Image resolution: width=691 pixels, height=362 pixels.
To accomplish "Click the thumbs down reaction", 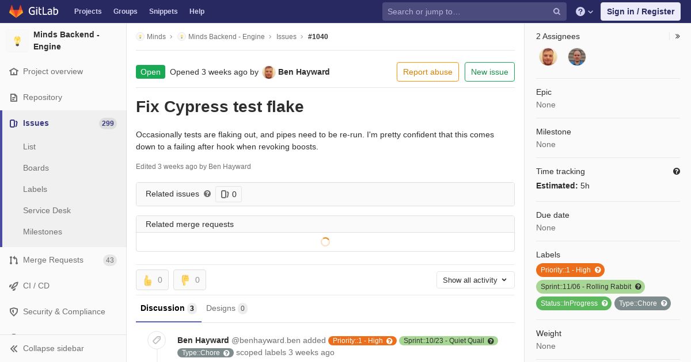I will [189, 280].
